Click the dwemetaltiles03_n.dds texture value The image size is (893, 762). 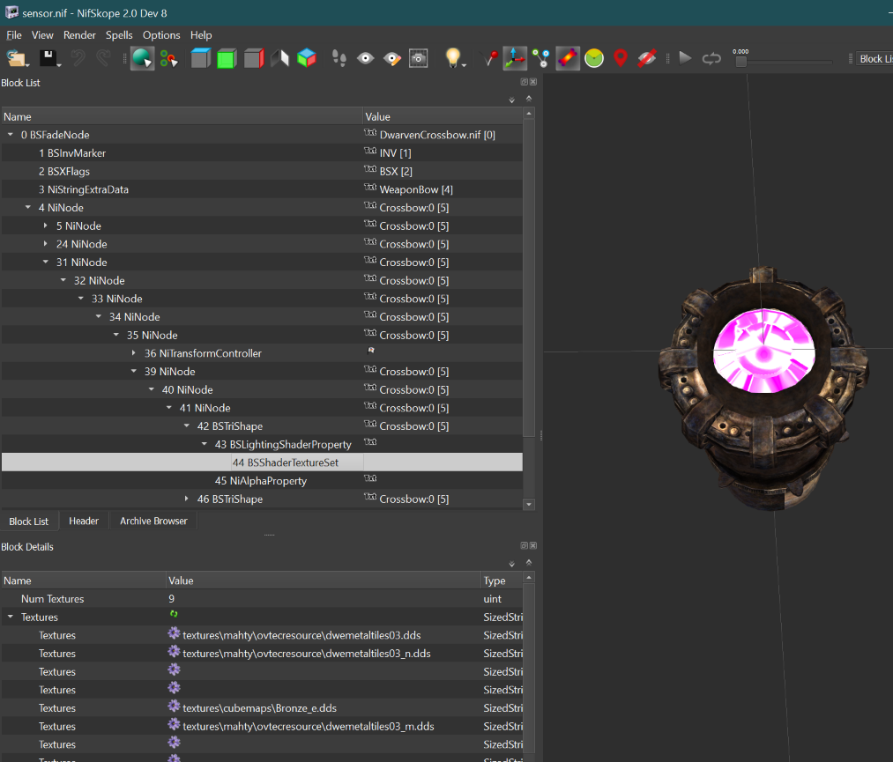307,654
